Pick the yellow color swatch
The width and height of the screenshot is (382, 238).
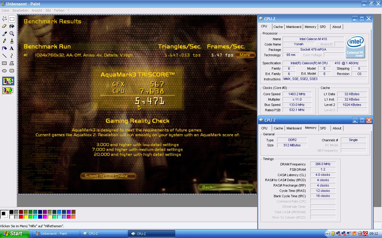(x=26, y=217)
